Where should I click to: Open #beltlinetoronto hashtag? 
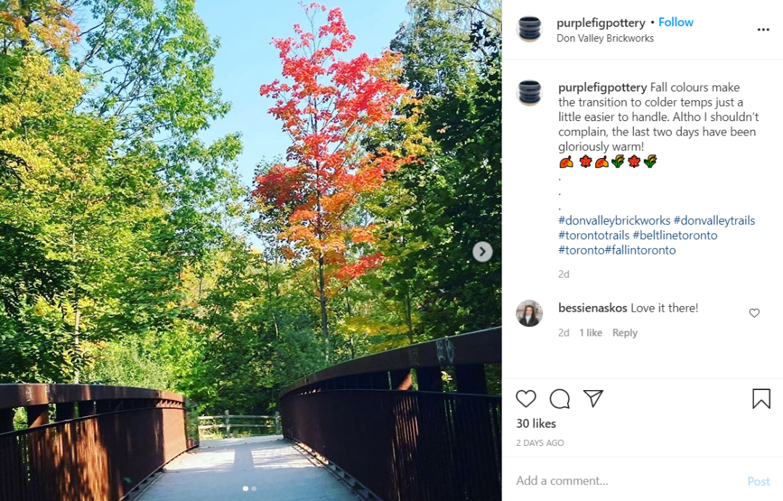click(x=675, y=235)
